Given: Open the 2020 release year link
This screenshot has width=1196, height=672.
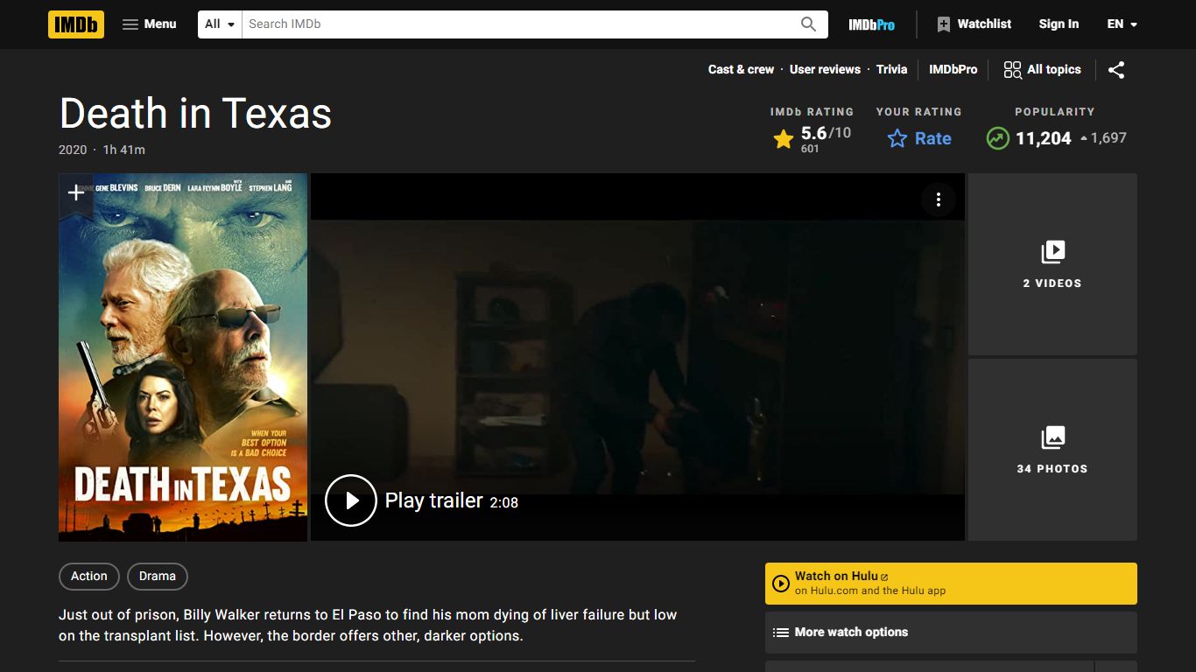Looking at the screenshot, I should click(73, 150).
